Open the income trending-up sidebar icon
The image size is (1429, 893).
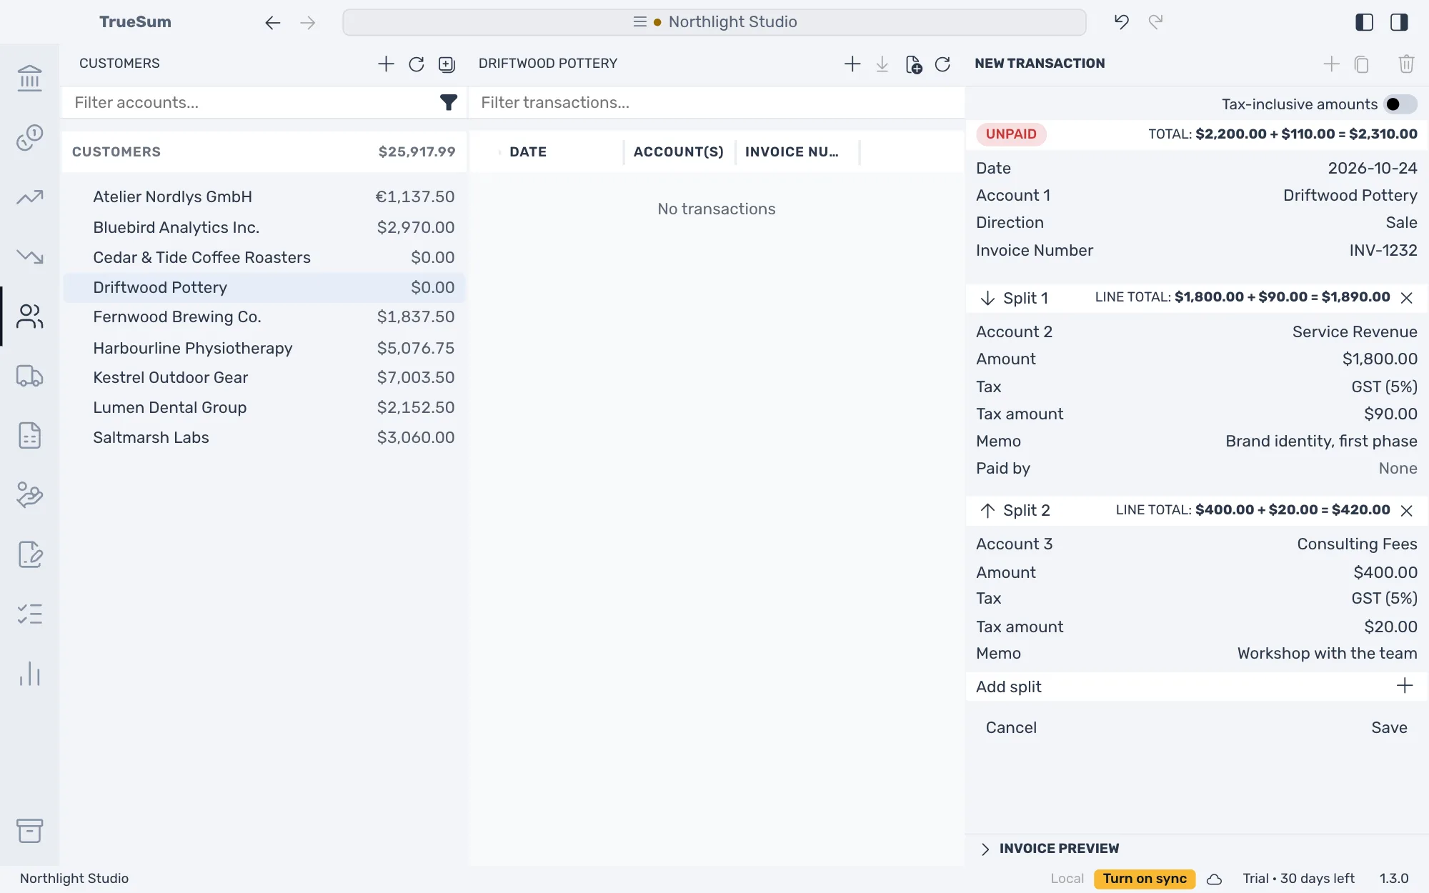[29, 196]
